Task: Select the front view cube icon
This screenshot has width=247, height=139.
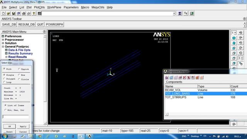Action: tap(234, 48)
